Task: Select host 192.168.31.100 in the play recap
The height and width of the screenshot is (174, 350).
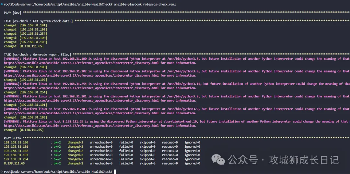Action: coord(16,143)
